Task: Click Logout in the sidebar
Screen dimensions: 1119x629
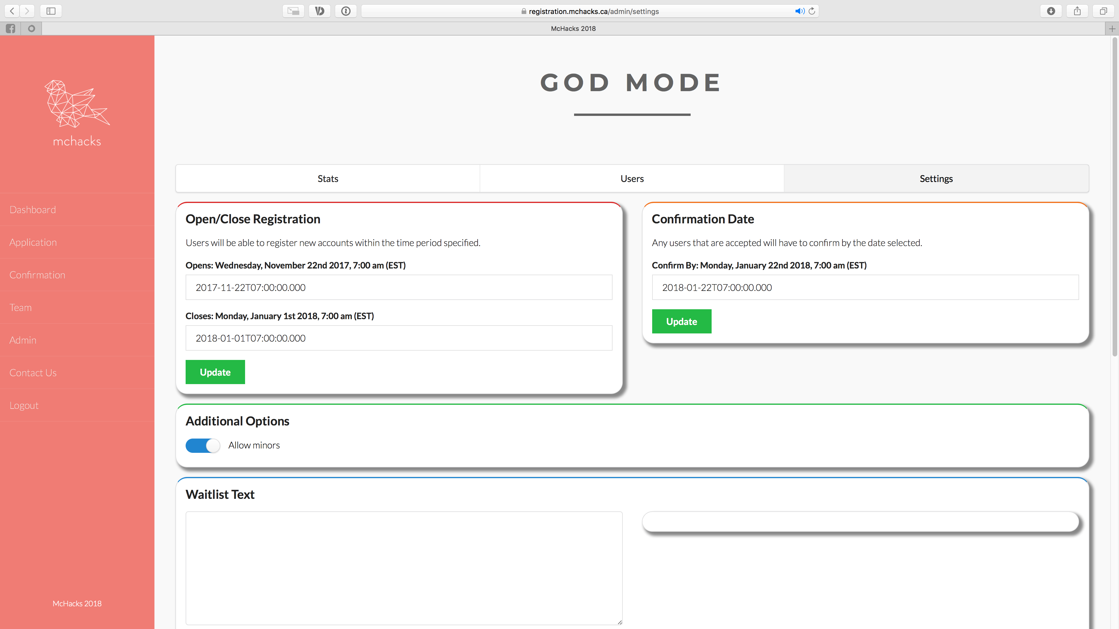Action: click(24, 405)
